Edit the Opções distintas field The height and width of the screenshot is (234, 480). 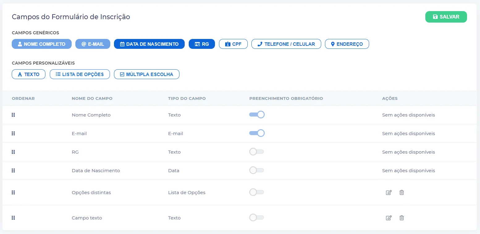click(x=389, y=193)
